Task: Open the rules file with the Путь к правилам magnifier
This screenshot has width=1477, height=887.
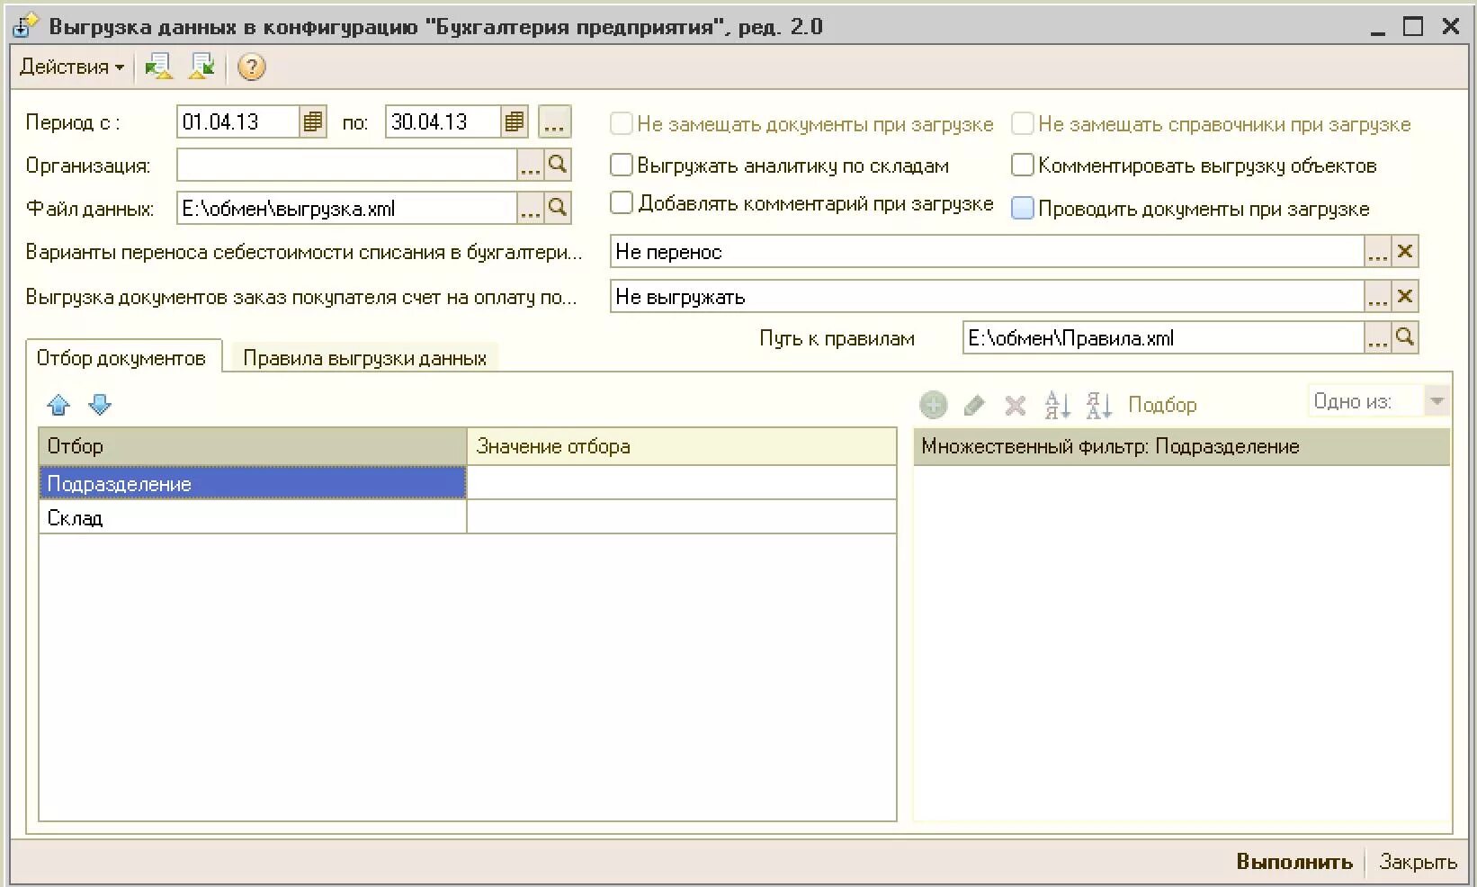Action: click(x=1405, y=338)
